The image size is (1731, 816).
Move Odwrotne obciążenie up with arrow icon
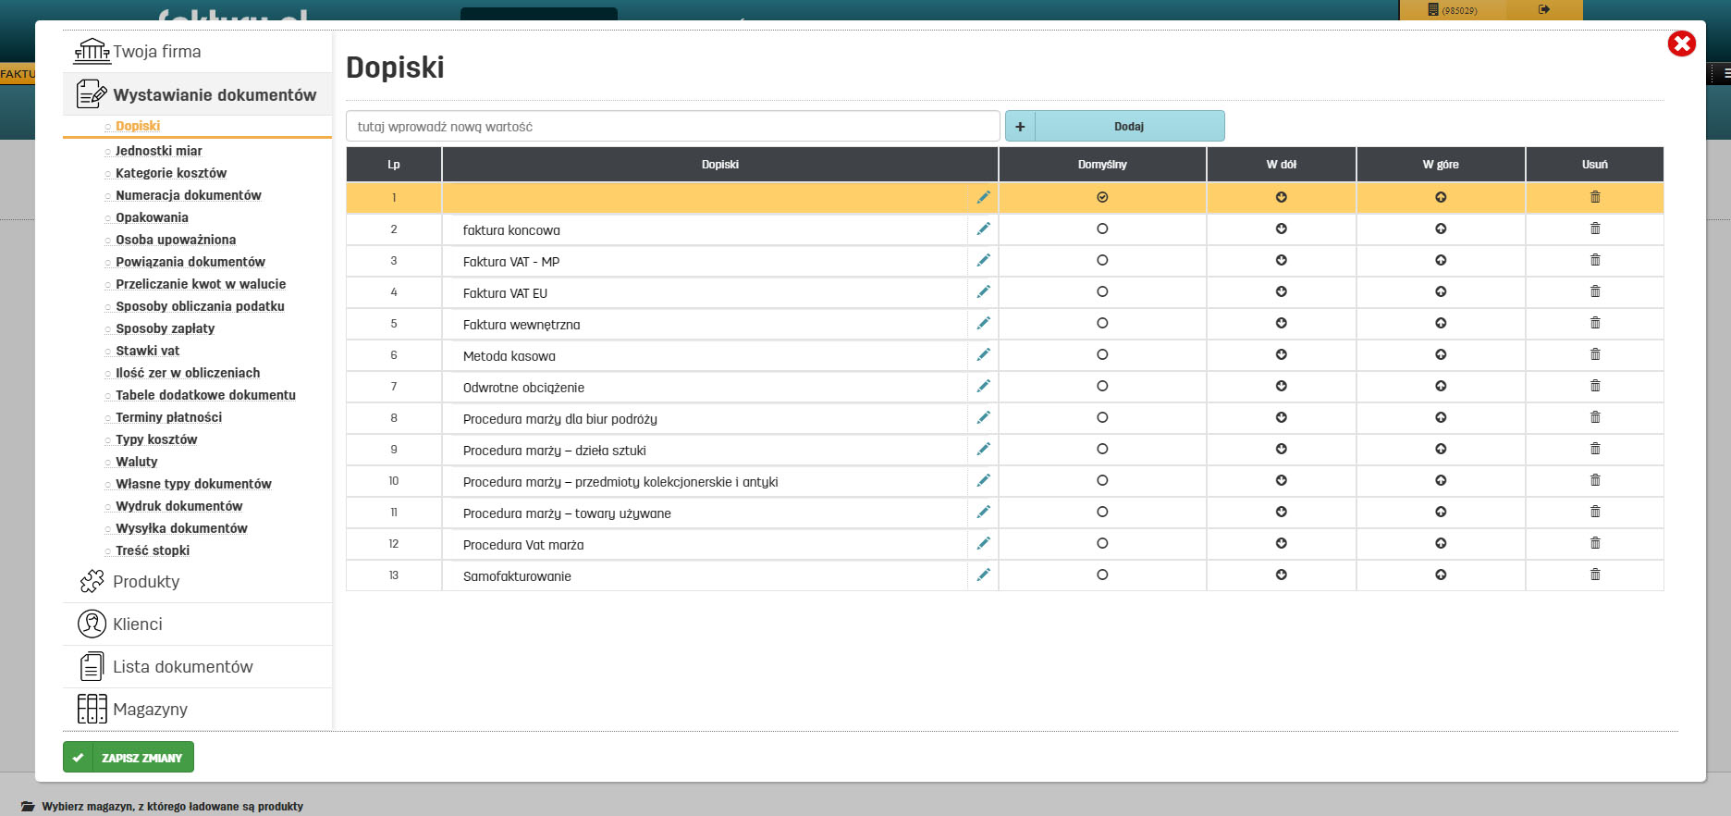1440,386
